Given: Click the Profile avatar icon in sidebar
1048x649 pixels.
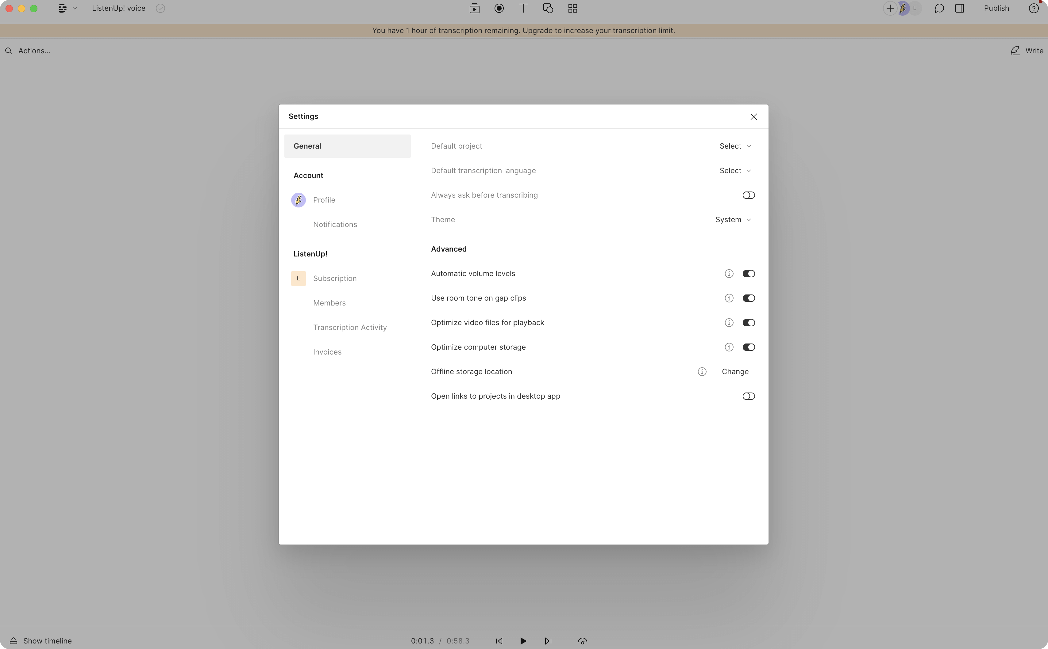Looking at the screenshot, I should [298, 200].
